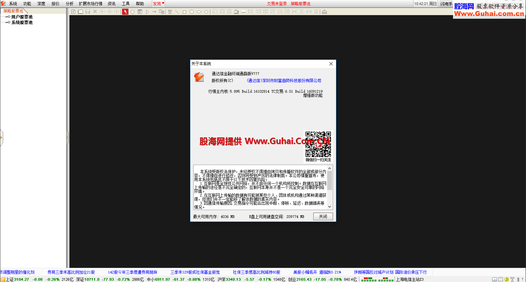Open the 深圳市财富趋势科技股份有限公司 link

pyautogui.click(x=284, y=81)
